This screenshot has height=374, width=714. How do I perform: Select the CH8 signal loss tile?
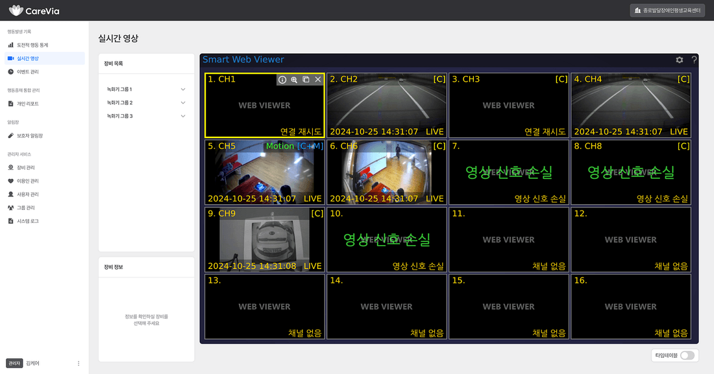tap(631, 172)
